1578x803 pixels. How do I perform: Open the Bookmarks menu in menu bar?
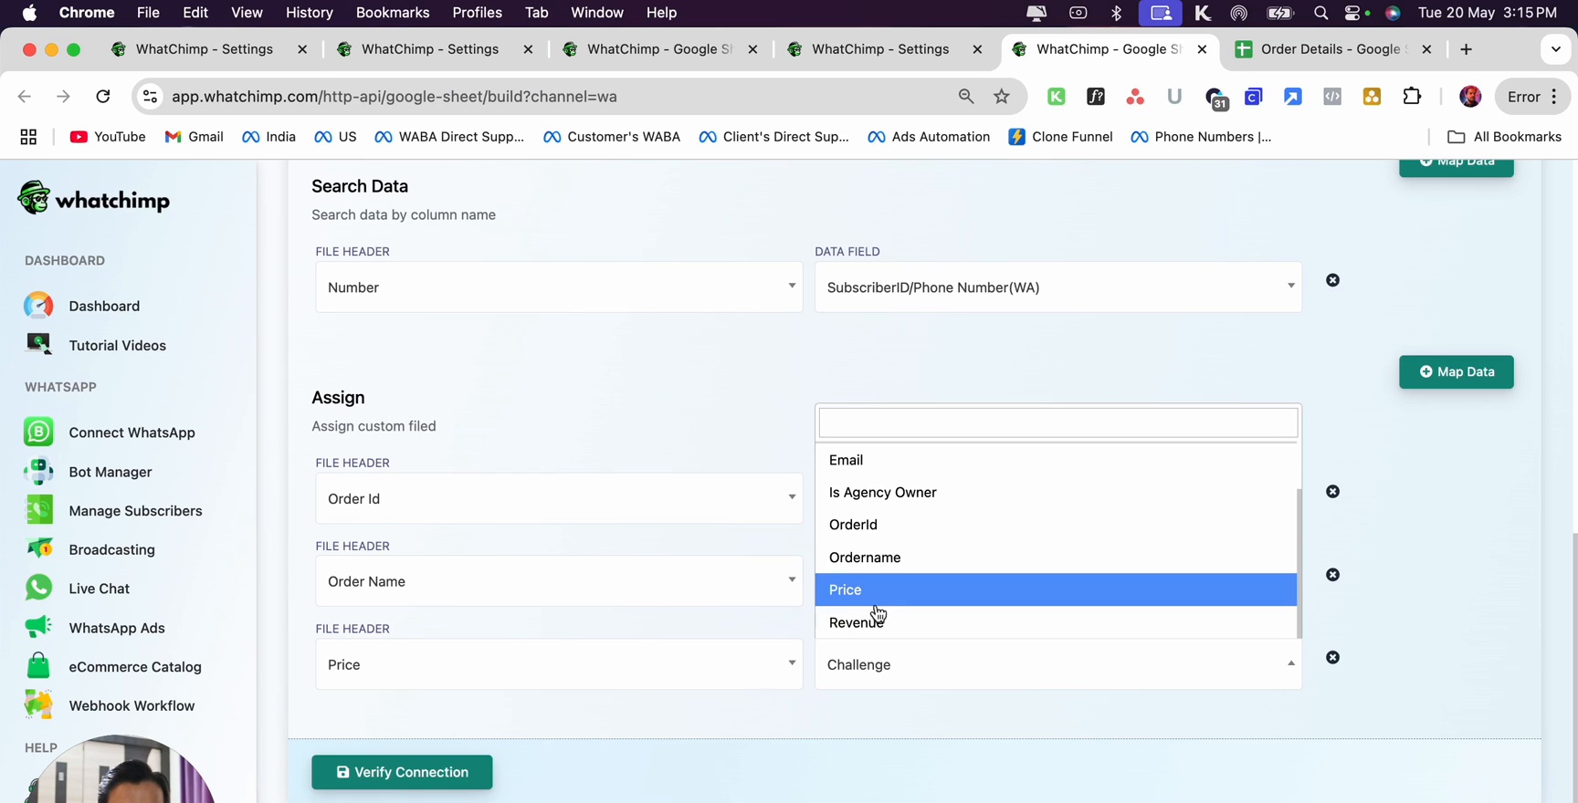pyautogui.click(x=393, y=13)
